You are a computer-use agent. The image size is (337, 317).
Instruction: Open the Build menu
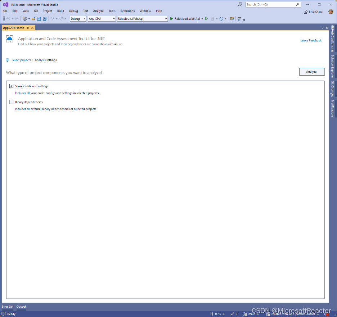[x=60, y=11]
